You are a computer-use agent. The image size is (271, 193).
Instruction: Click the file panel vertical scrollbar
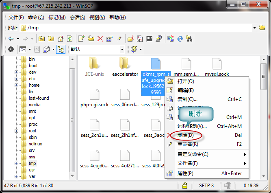263,118
